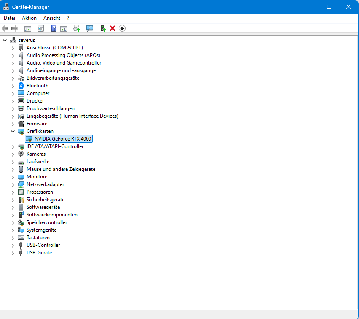Click the Back arrow toolbar icon
This screenshot has height=319, width=359.
[5, 28]
